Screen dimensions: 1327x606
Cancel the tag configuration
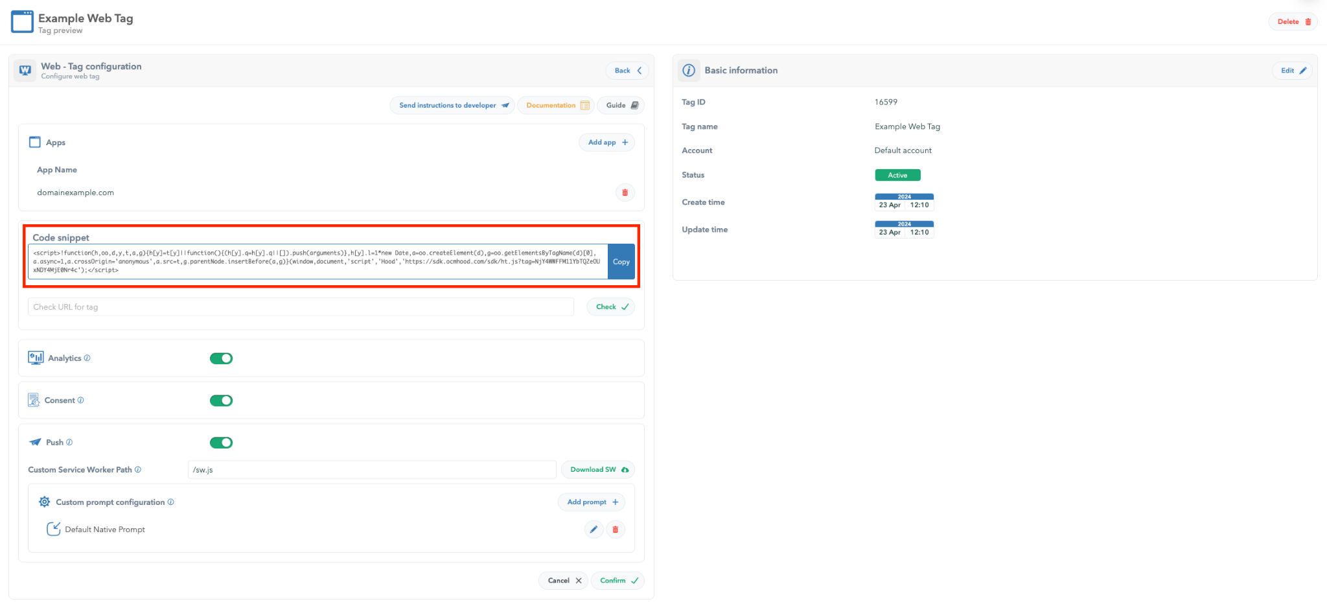coord(563,580)
